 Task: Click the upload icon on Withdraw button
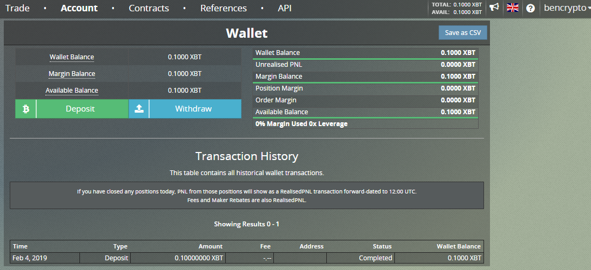tap(139, 109)
